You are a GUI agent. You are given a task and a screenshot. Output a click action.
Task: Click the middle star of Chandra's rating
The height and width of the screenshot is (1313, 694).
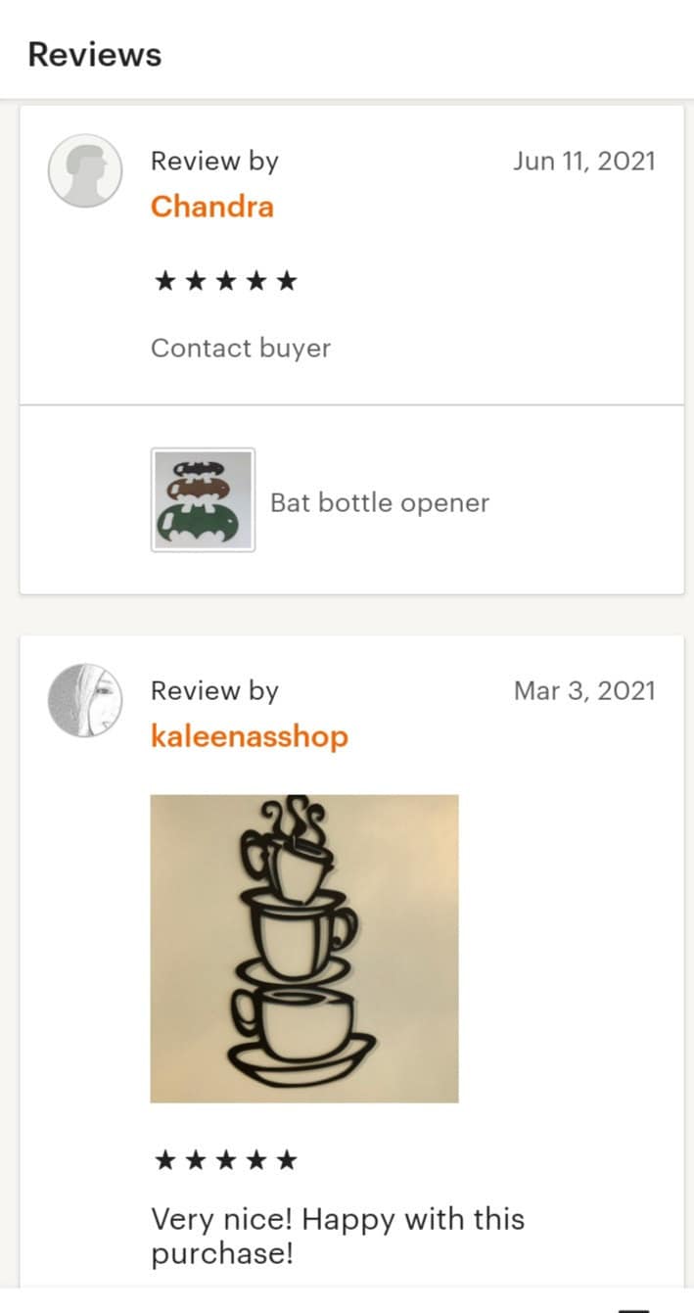click(226, 282)
